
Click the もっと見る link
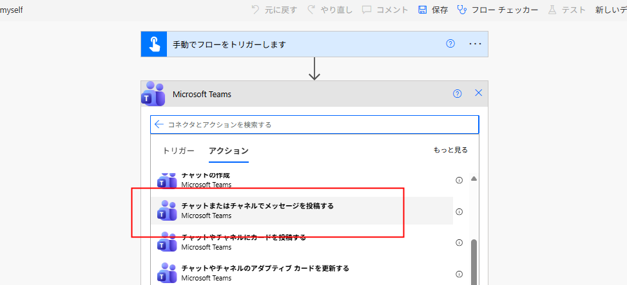(x=450, y=150)
